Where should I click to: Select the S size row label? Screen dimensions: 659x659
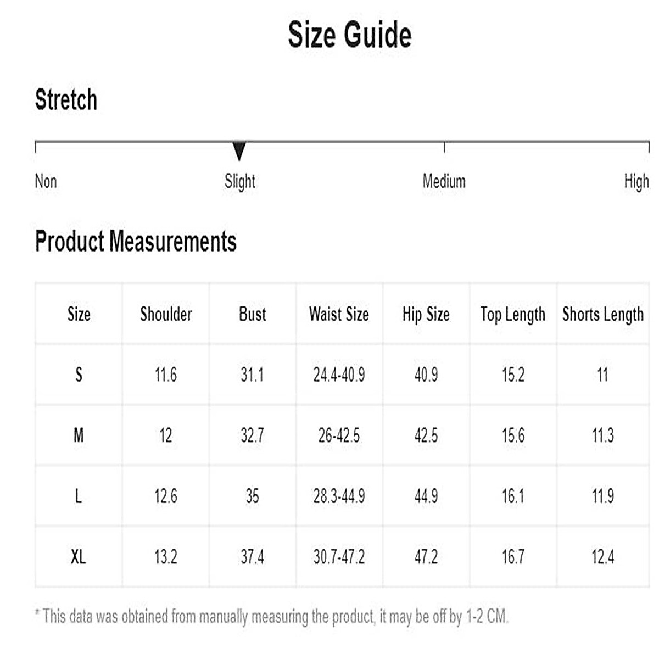79,375
